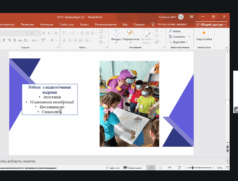This screenshot has height=181, width=238.
Task: Open the Фигуры shapes gallery
Action: [116, 34]
